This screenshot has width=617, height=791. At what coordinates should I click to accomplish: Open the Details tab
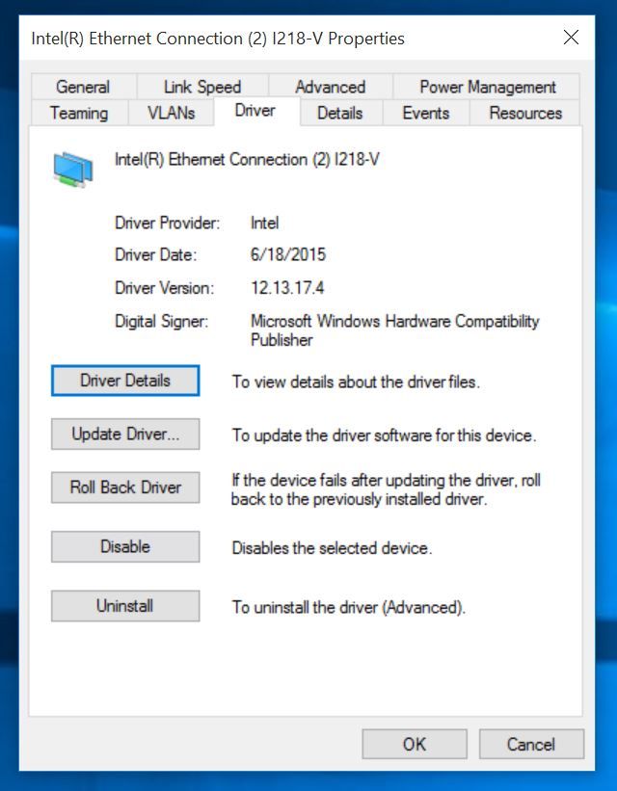click(339, 113)
